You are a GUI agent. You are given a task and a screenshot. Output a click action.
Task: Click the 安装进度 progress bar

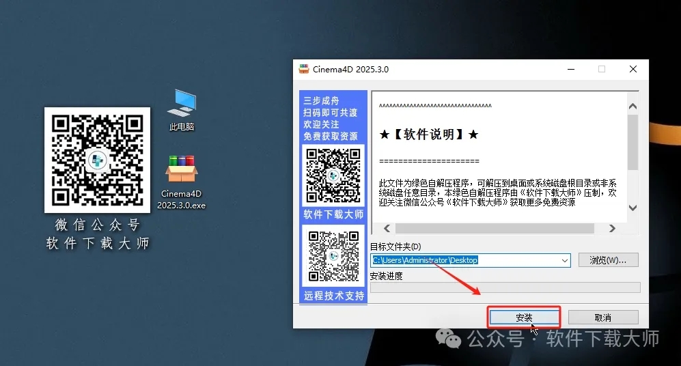pyautogui.click(x=505, y=287)
